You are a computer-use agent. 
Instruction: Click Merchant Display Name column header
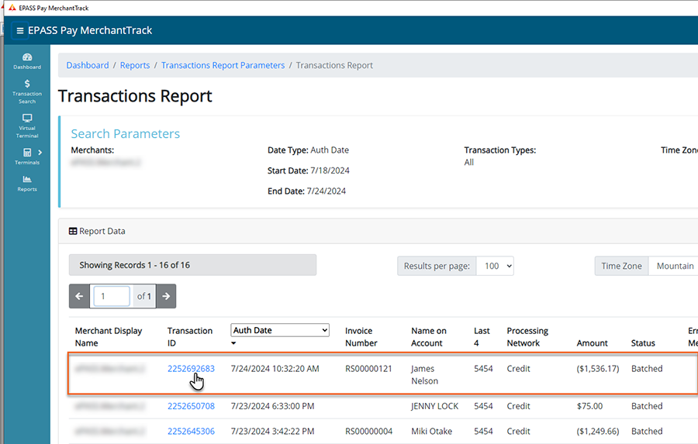109,337
